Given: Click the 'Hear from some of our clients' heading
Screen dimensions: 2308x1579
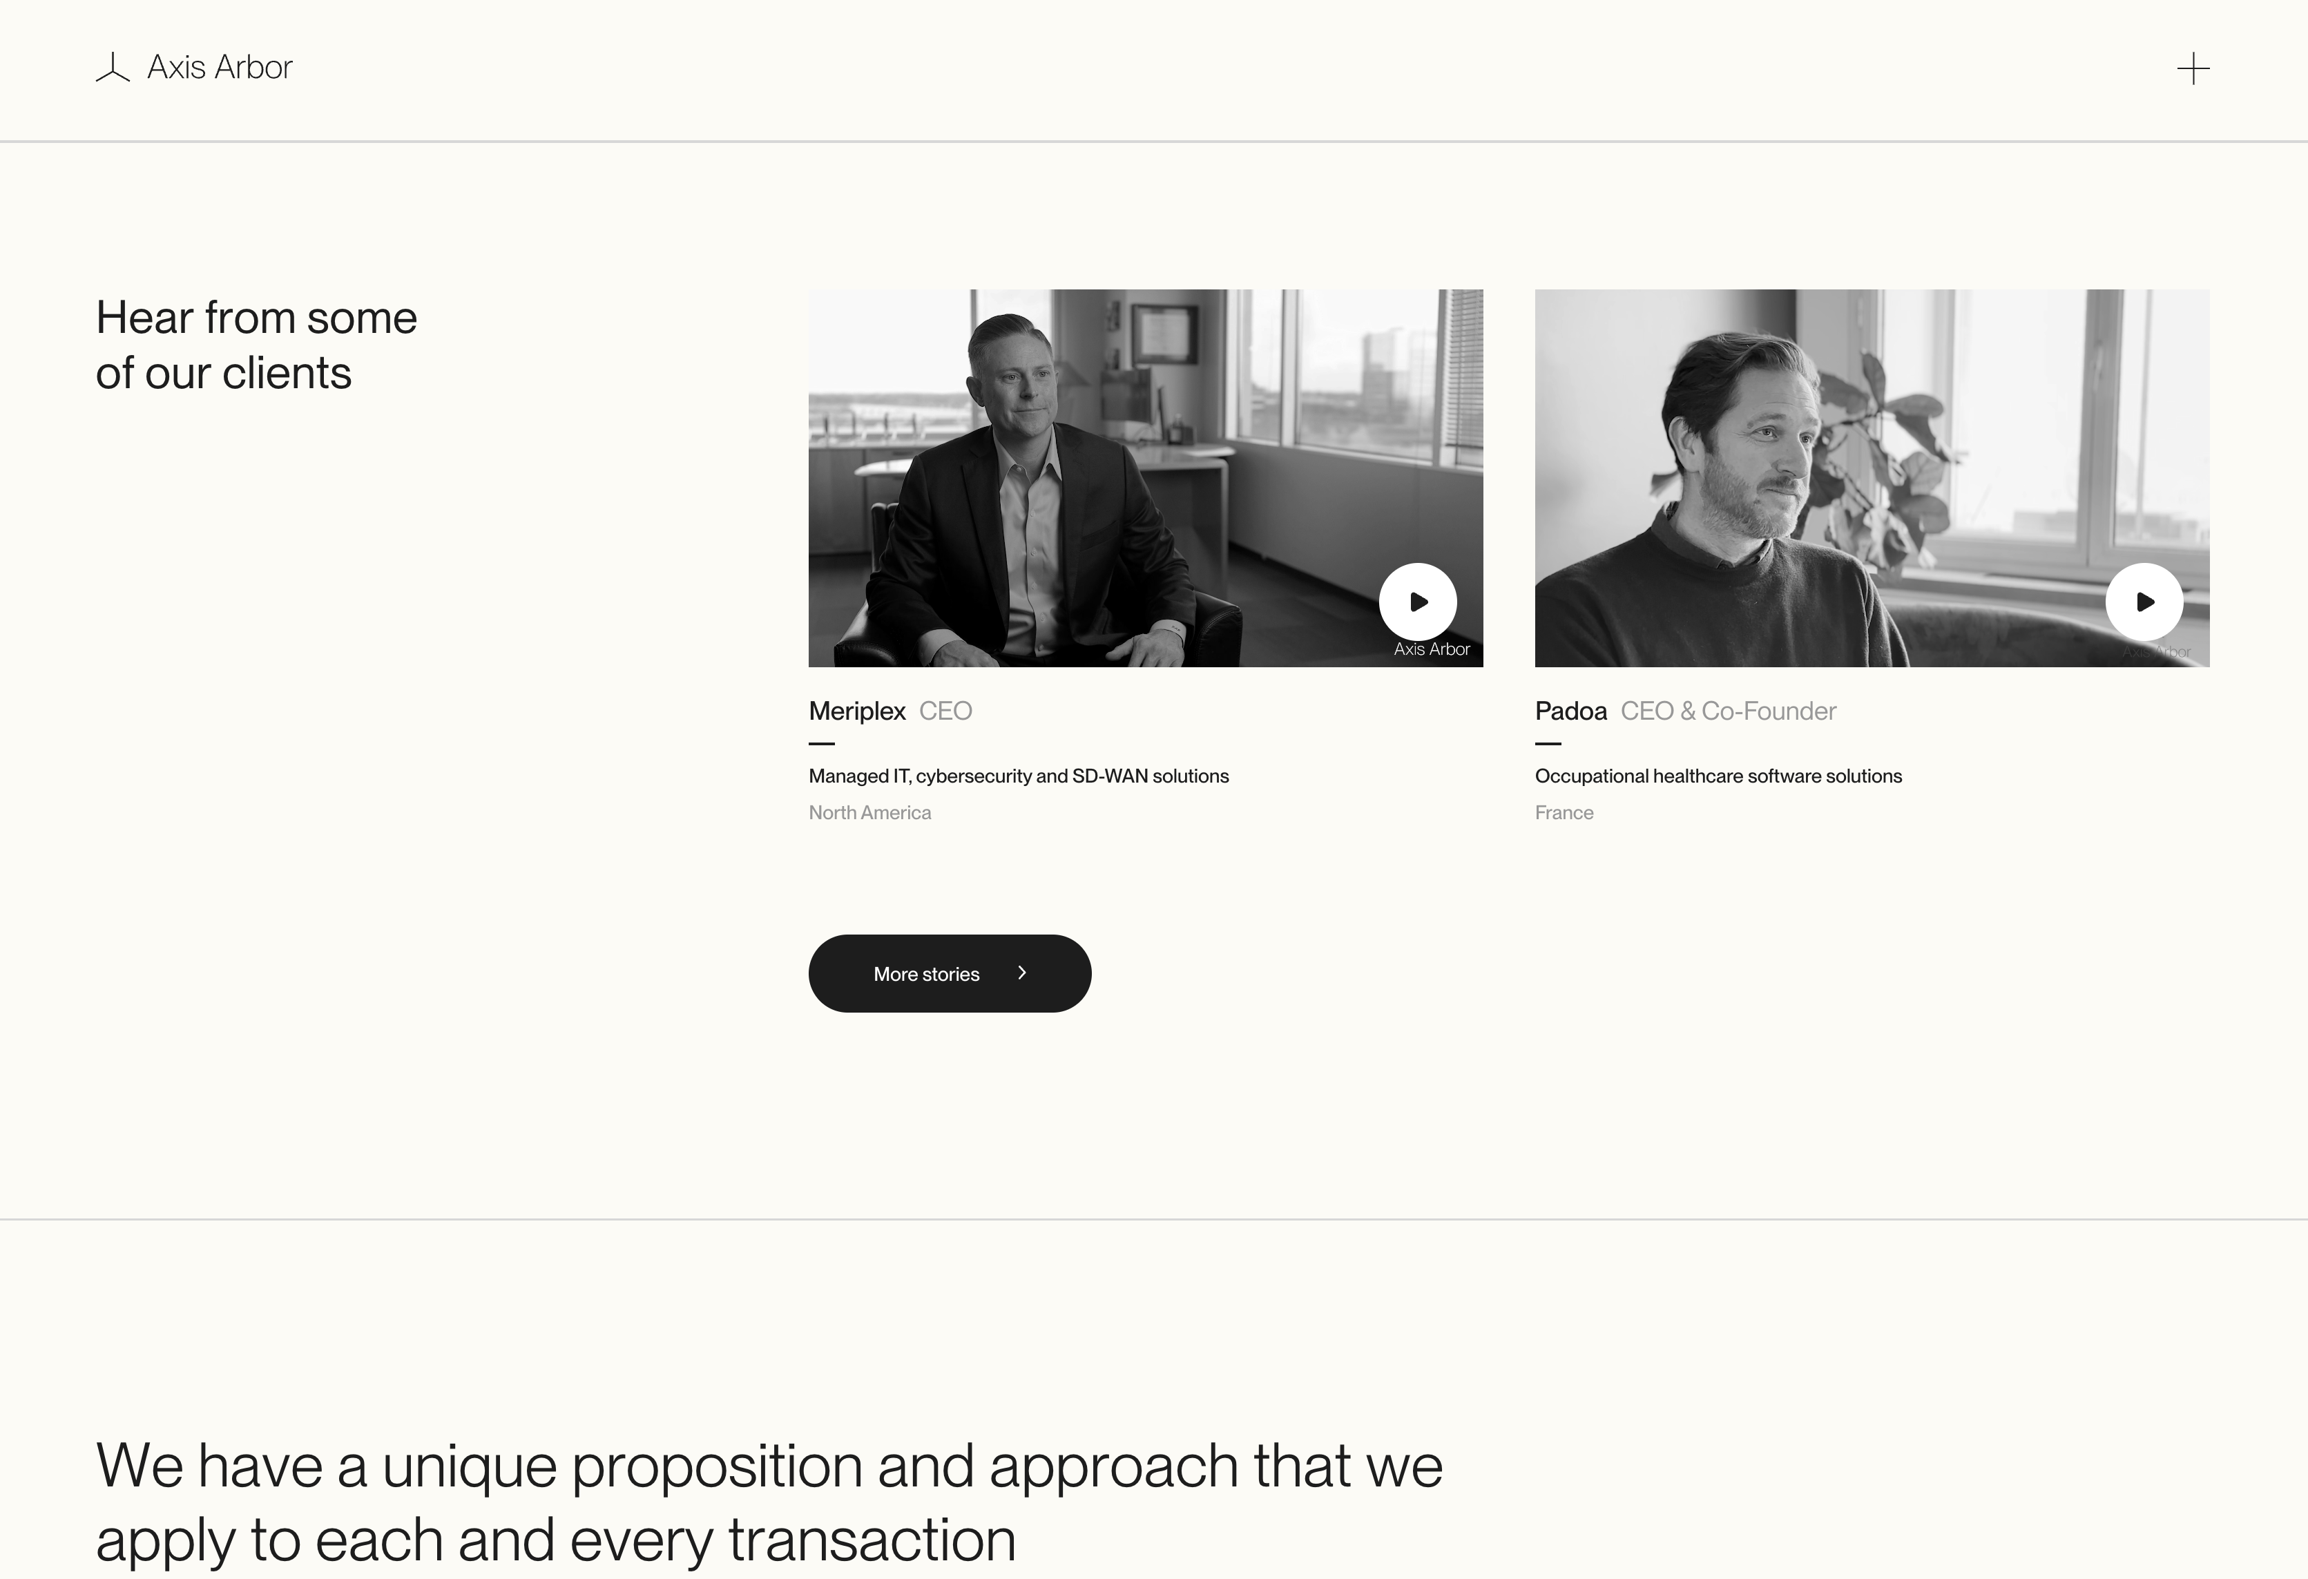Looking at the screenshot, I should [256, 345].
